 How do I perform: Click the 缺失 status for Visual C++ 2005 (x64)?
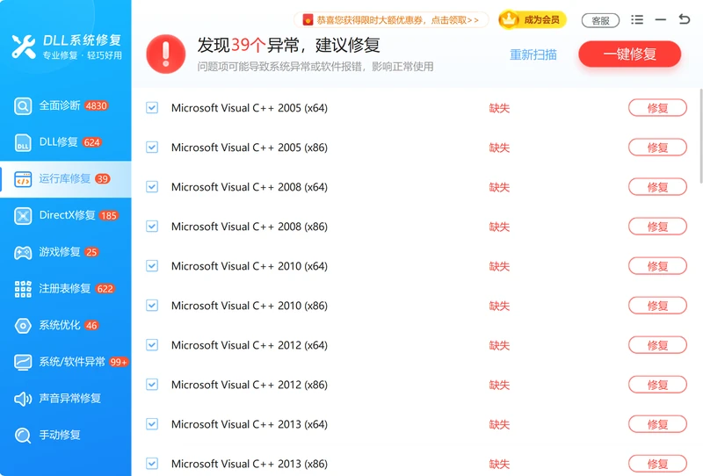tap(499, 108)
